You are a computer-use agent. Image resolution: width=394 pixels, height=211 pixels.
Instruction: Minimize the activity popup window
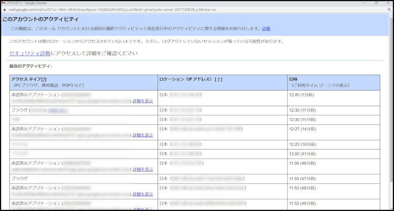pos(361,3)
